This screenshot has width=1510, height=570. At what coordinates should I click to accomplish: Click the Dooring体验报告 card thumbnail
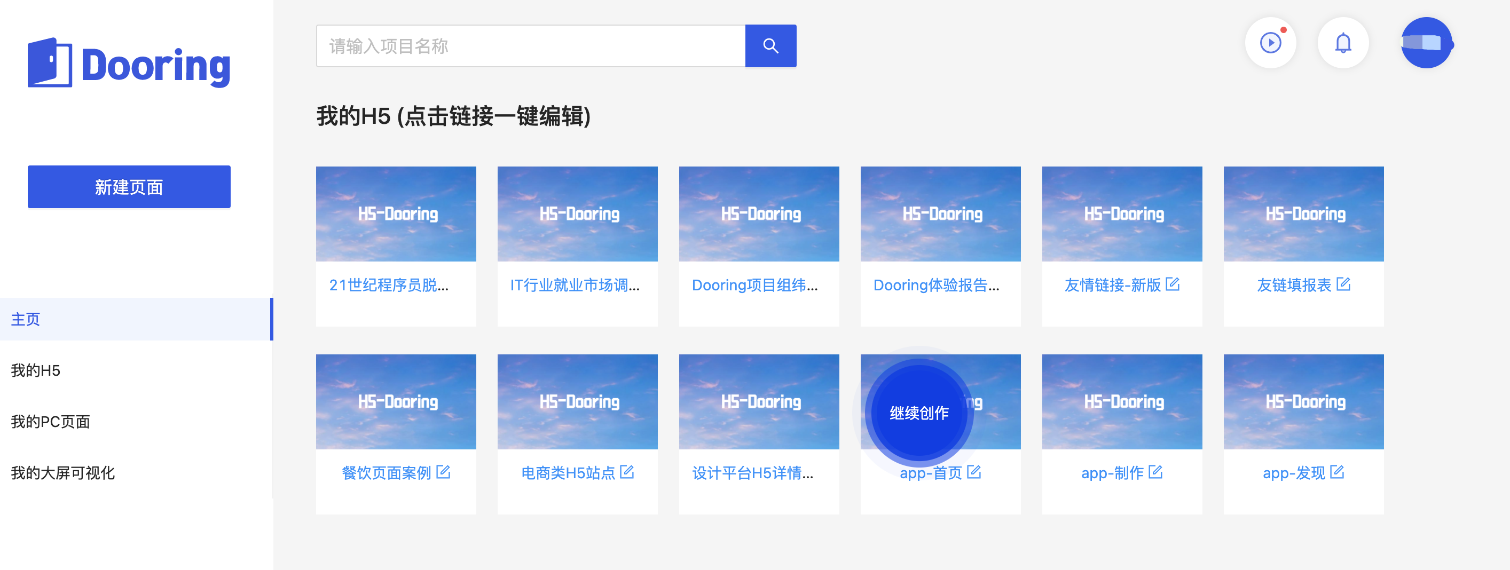[x=940, y=214]
